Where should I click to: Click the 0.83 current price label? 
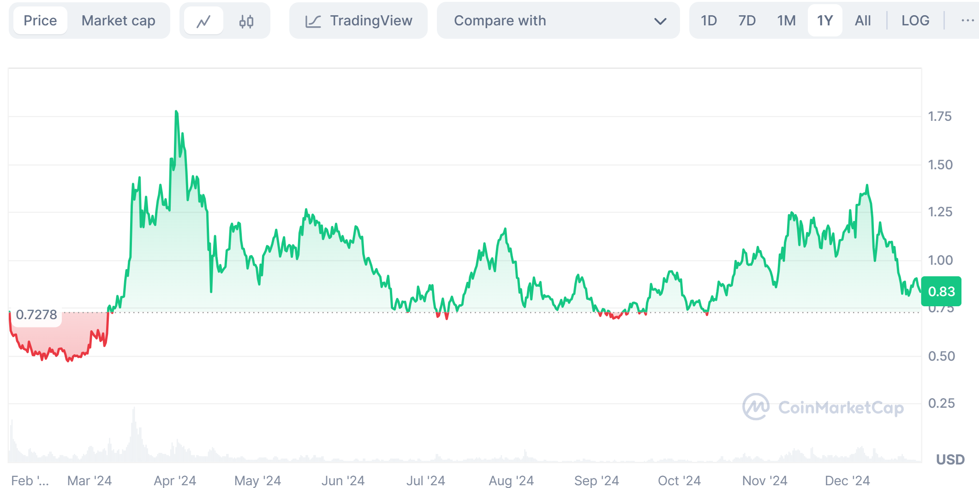tap(941, 292)
